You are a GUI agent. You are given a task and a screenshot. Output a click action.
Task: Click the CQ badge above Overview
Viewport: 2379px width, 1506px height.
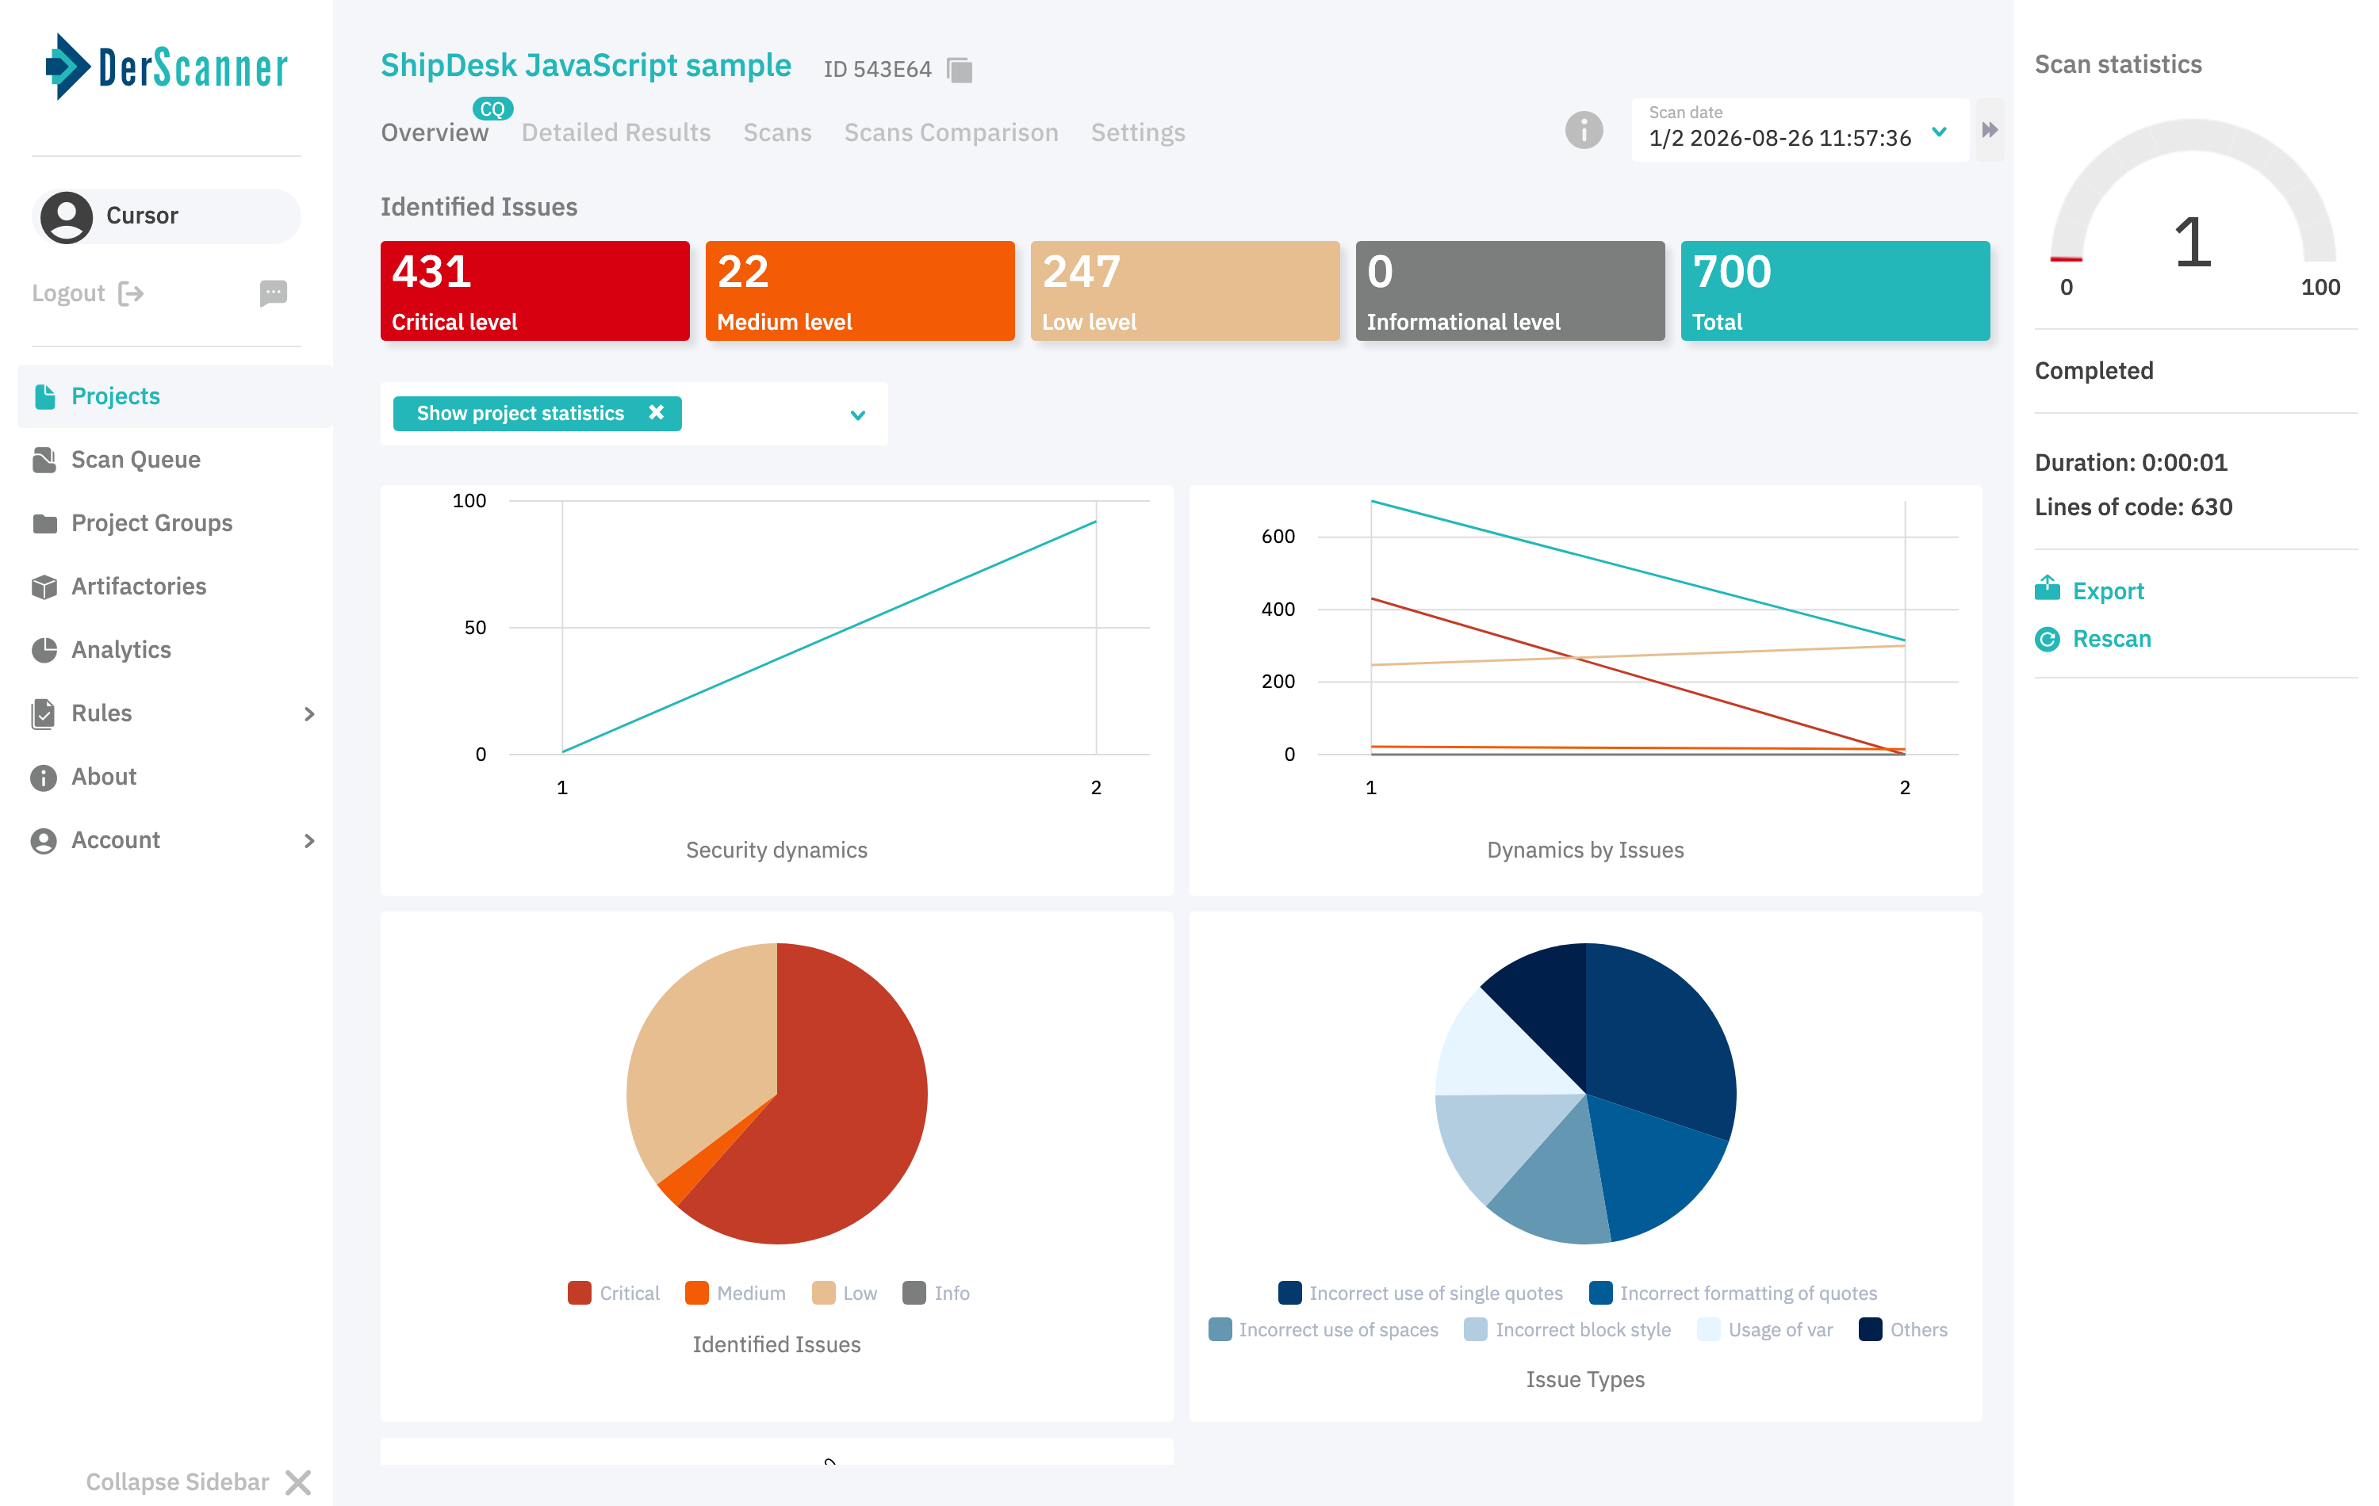click(492, 109)
